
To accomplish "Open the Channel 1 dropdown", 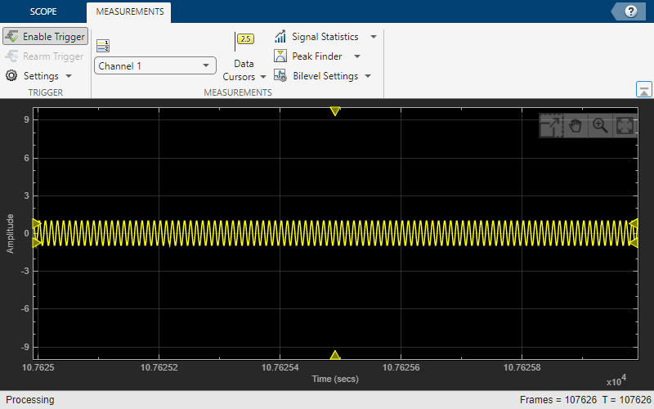I will click(155, 65).
